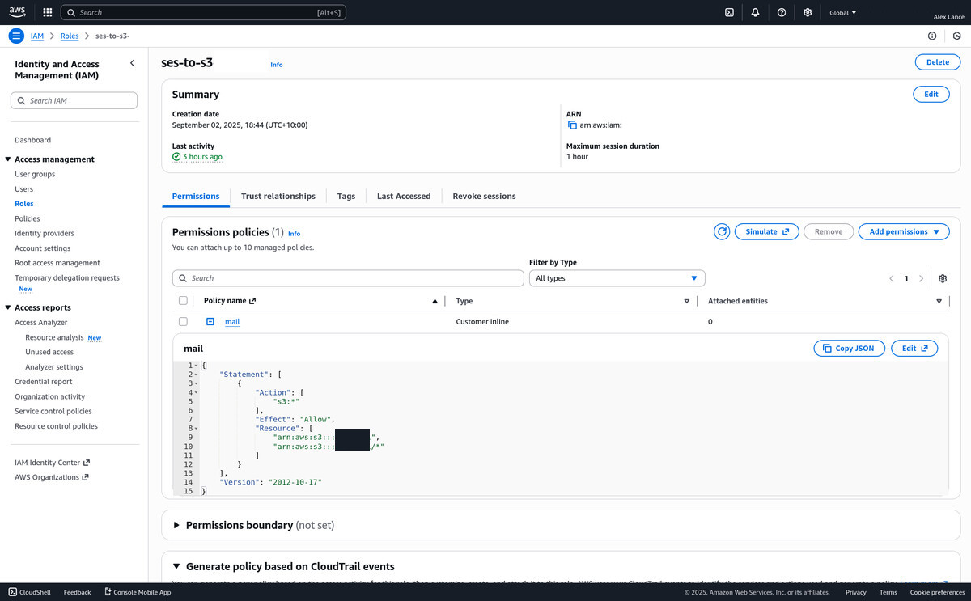Switch to the Trust relationships tab
Image resolution: width=971 pixels, height=601 pixels.
[278, 196]
